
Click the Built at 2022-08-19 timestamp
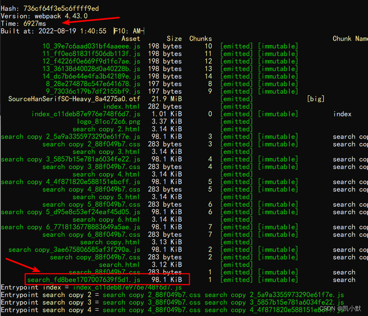click(72, 31)
